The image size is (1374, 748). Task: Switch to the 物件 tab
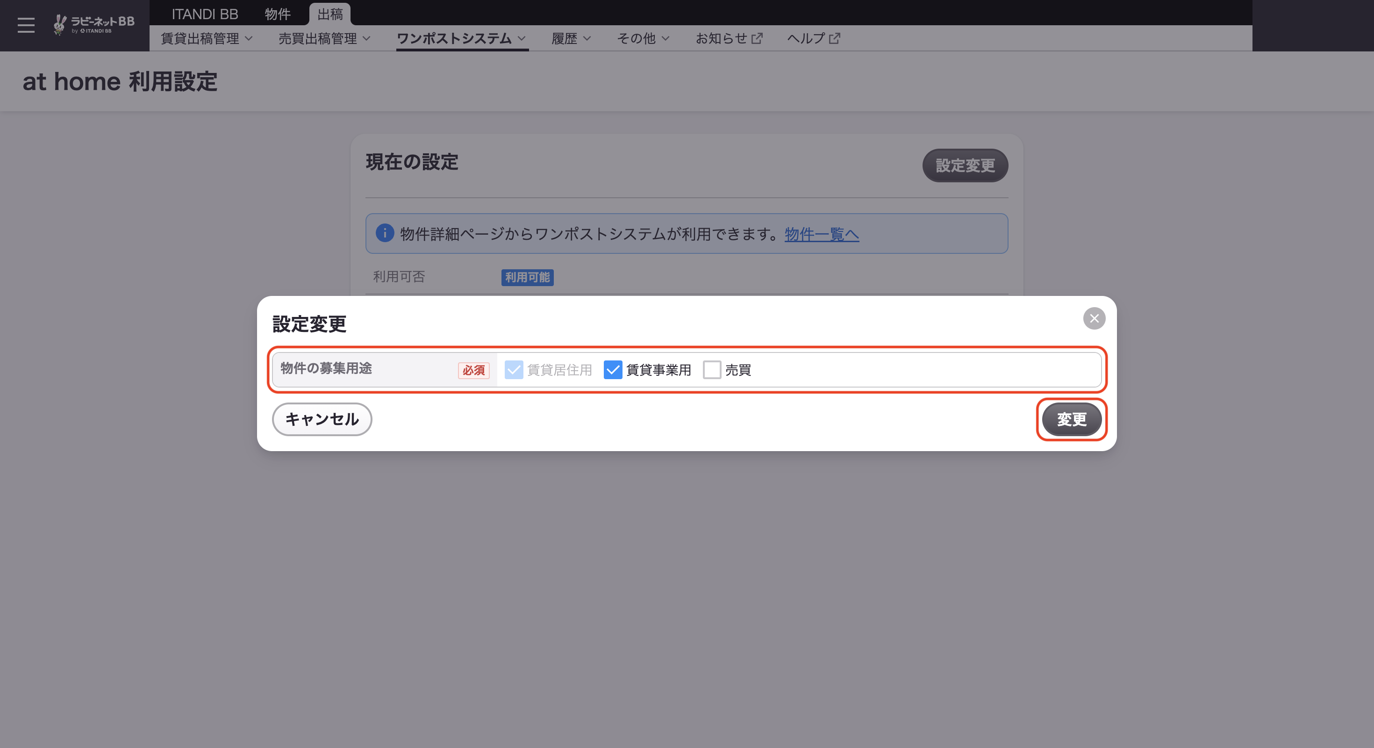(x=277, y=14)
